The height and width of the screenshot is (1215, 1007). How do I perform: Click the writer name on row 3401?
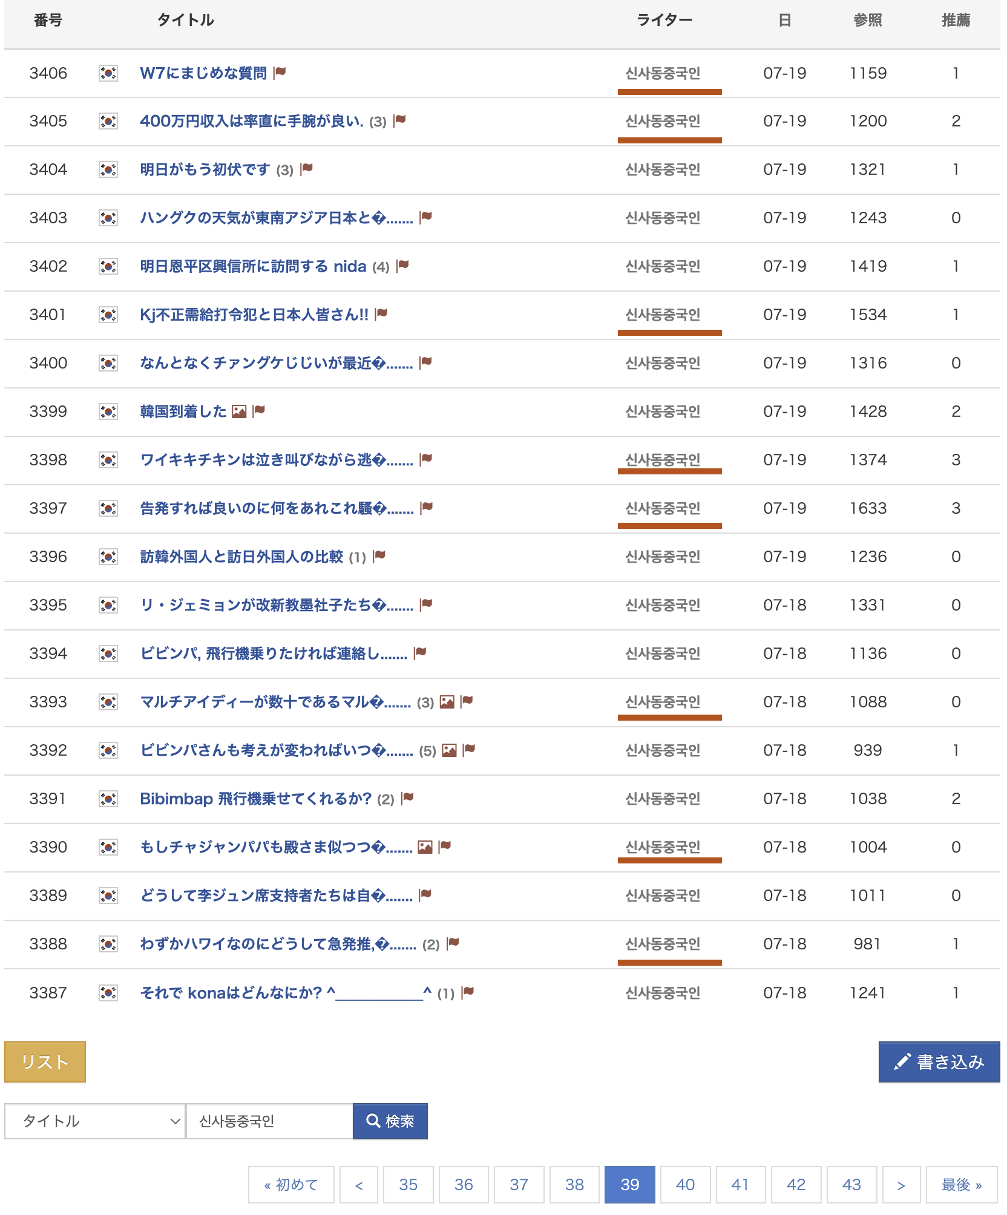(663, 315)
